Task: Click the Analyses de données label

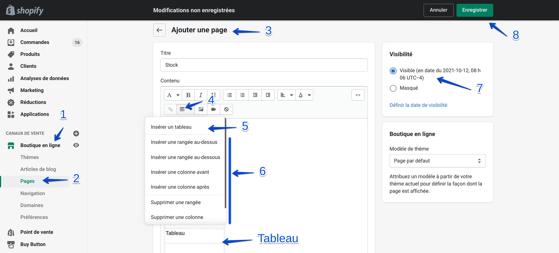Action: click(x=45, y=78)
